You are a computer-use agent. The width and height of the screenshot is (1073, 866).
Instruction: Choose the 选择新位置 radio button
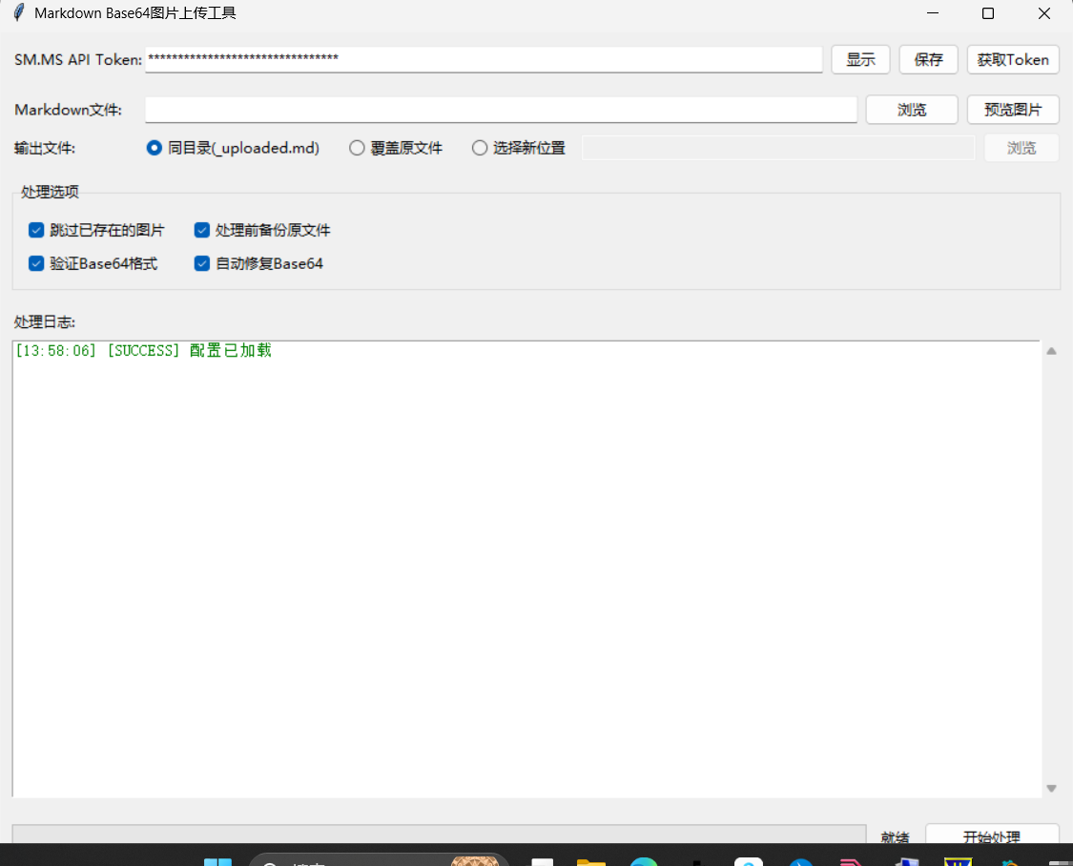coord(479,148)
